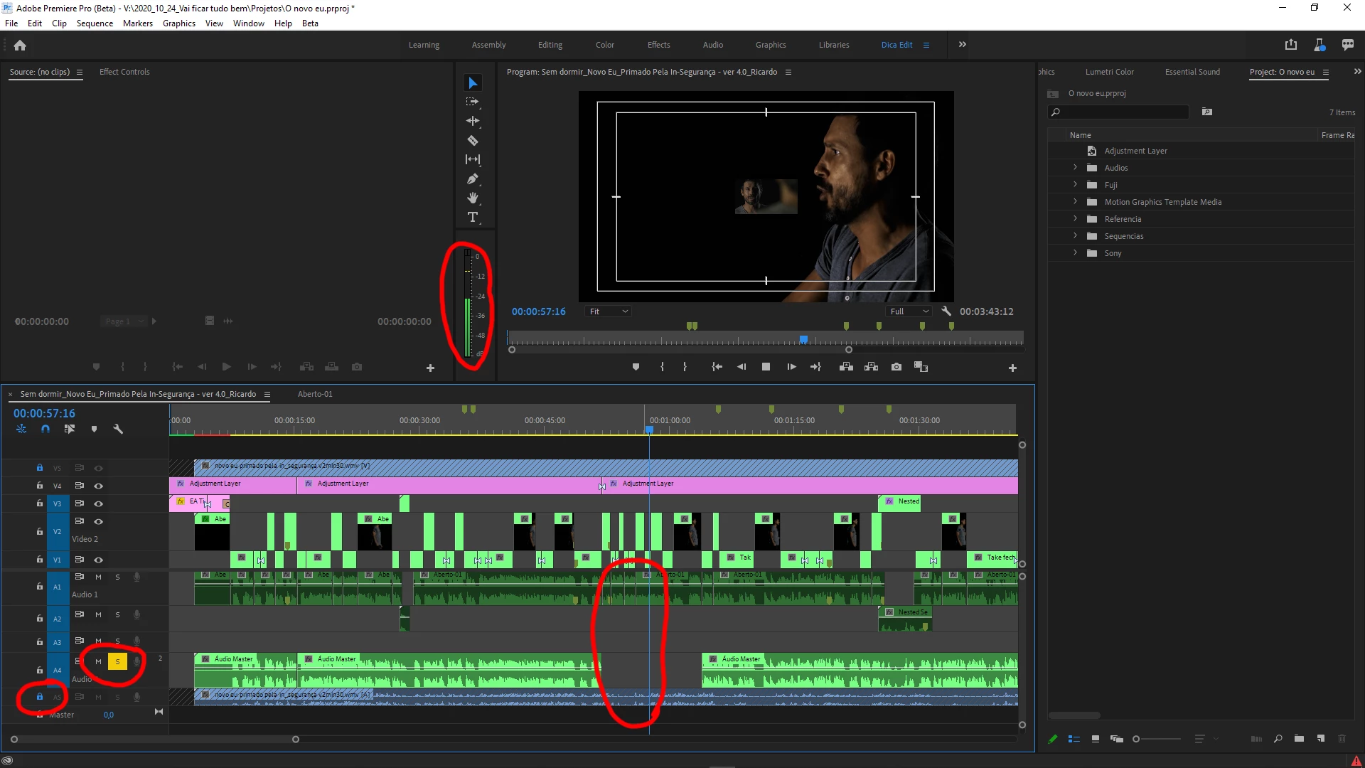
Task: Click the Program Monitor scrub bar playhead
Action: coord(803,340)
